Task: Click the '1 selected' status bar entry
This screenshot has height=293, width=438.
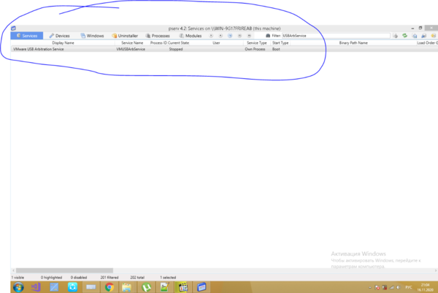Action: [168, 278]
